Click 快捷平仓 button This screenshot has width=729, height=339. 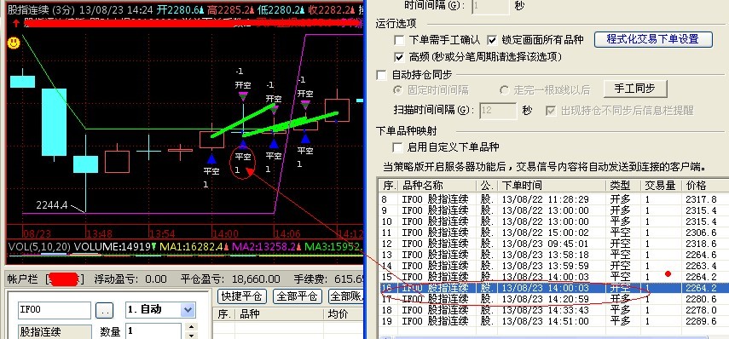241,296
